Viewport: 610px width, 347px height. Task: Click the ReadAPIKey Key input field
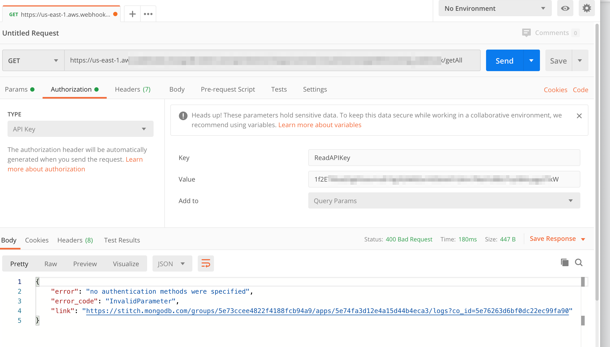pyautogui.click(x=444, y=158)
